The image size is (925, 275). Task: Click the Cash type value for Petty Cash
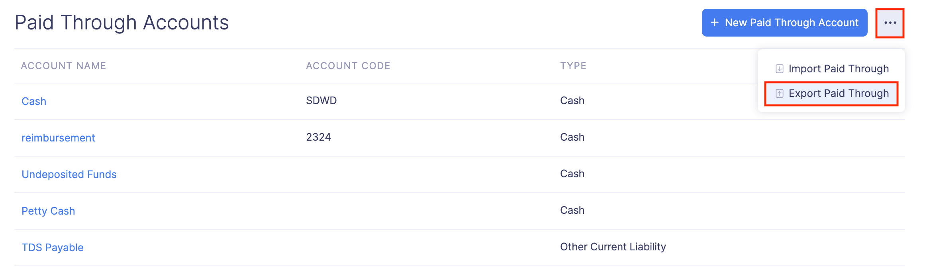click(x=572, y=211)
